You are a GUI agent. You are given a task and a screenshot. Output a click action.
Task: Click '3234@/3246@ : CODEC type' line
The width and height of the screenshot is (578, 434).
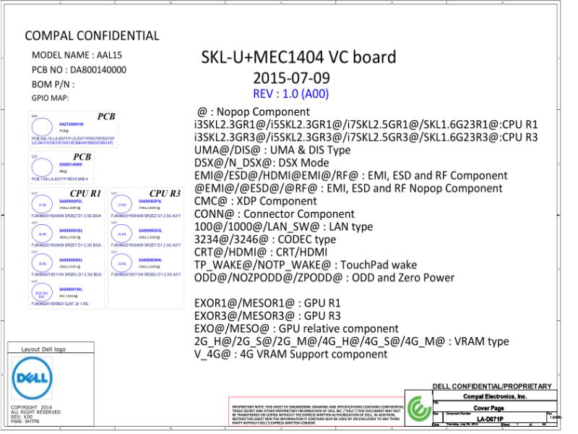(x=265, y=239)
